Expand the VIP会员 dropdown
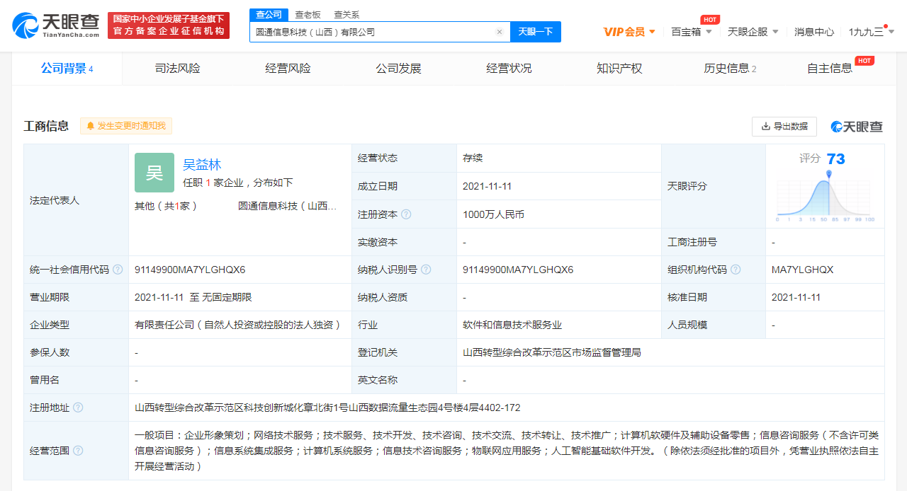This screenshot has height=491, width=907. pyautogui.click(x=629, y=32)
